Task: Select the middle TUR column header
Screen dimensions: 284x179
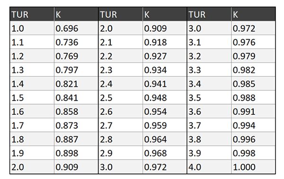Action: pos(121,14)
